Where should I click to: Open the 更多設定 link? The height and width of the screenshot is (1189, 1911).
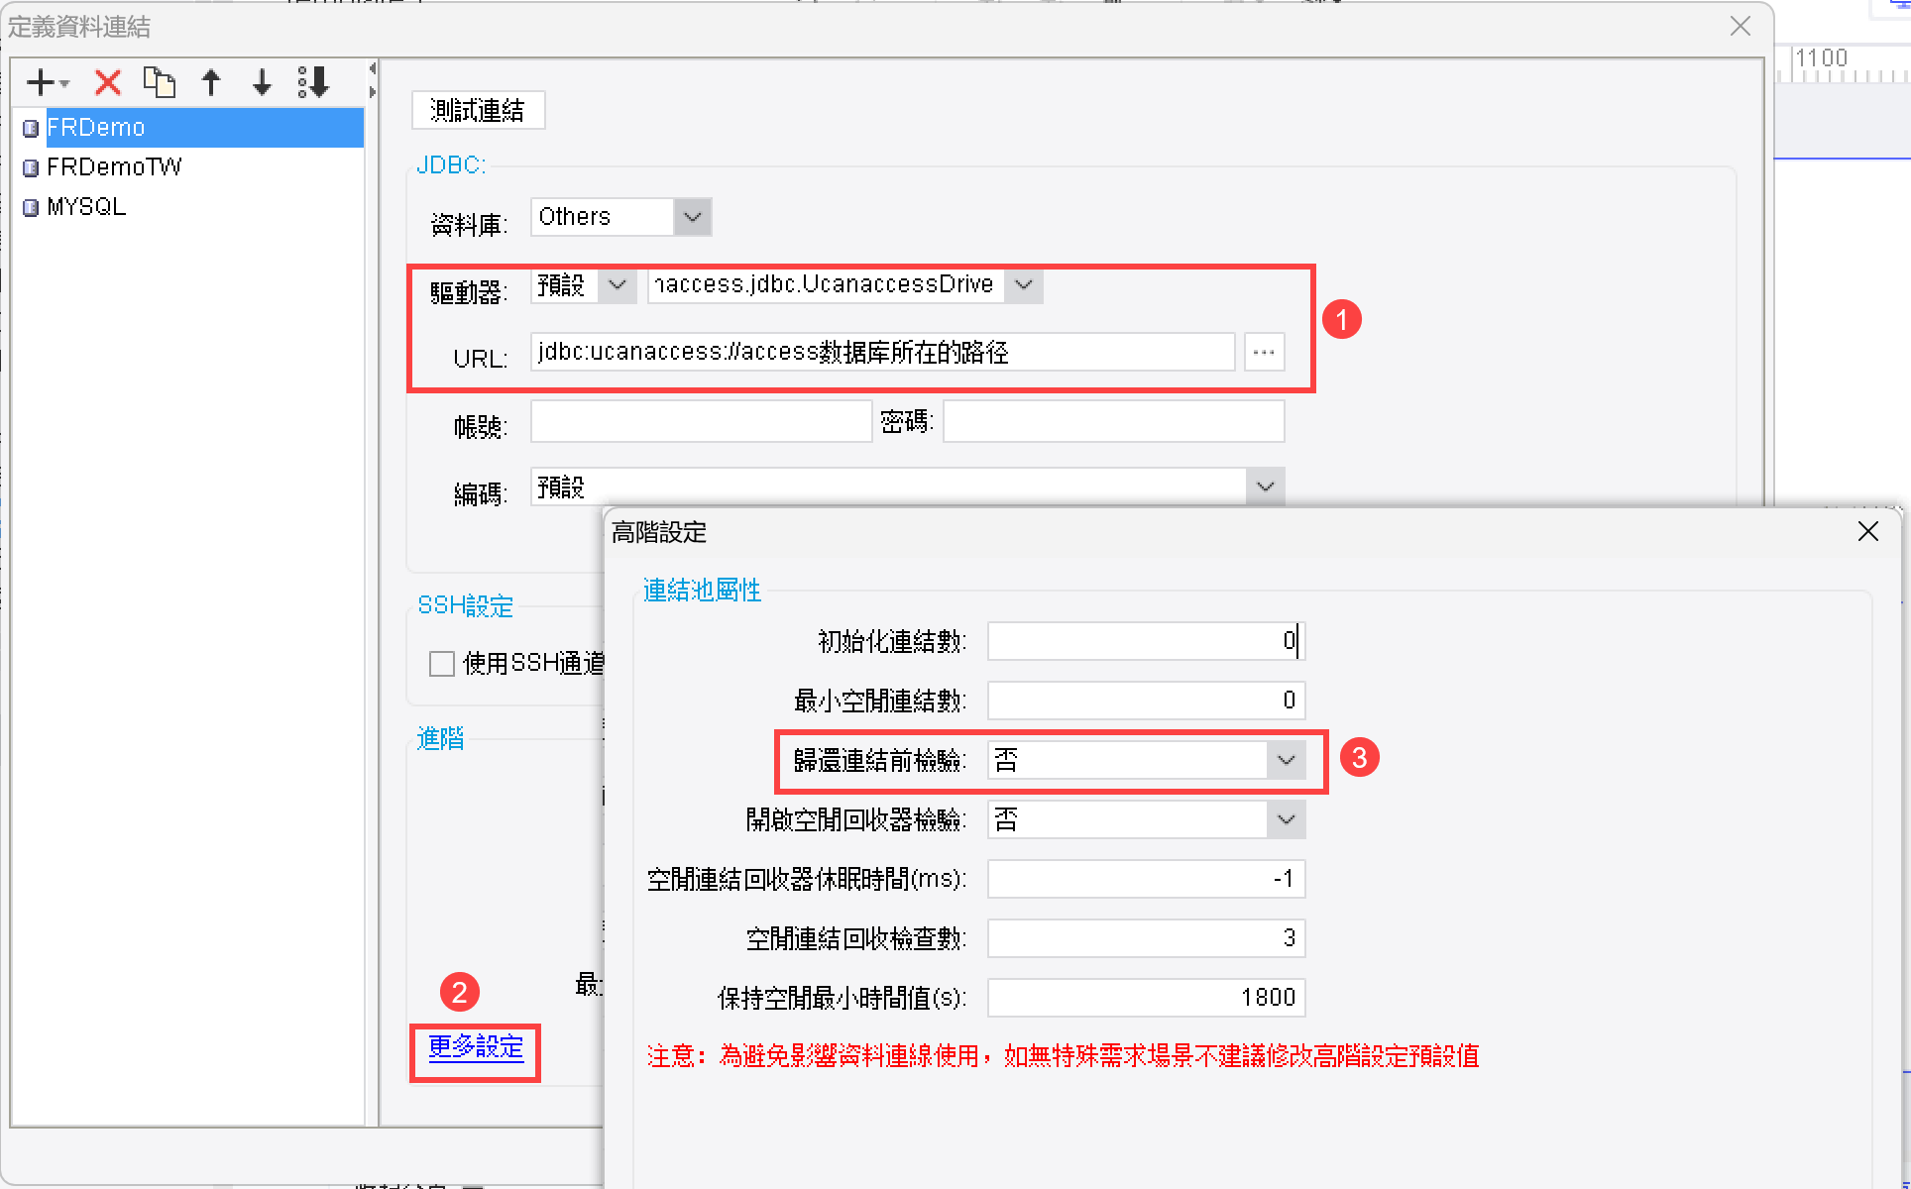tap(476, 1047)
